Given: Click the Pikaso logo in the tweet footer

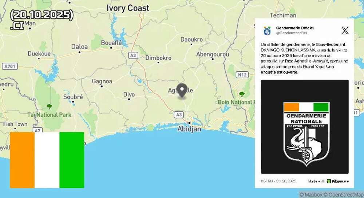Looking at the screenshot, I should pyautogui.click(x=329, y=181).
